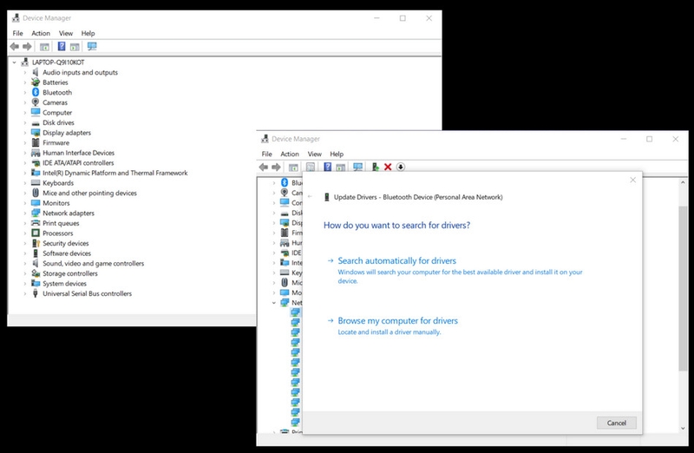Select Bluetooth icon in left device tree

coord(36,92)
